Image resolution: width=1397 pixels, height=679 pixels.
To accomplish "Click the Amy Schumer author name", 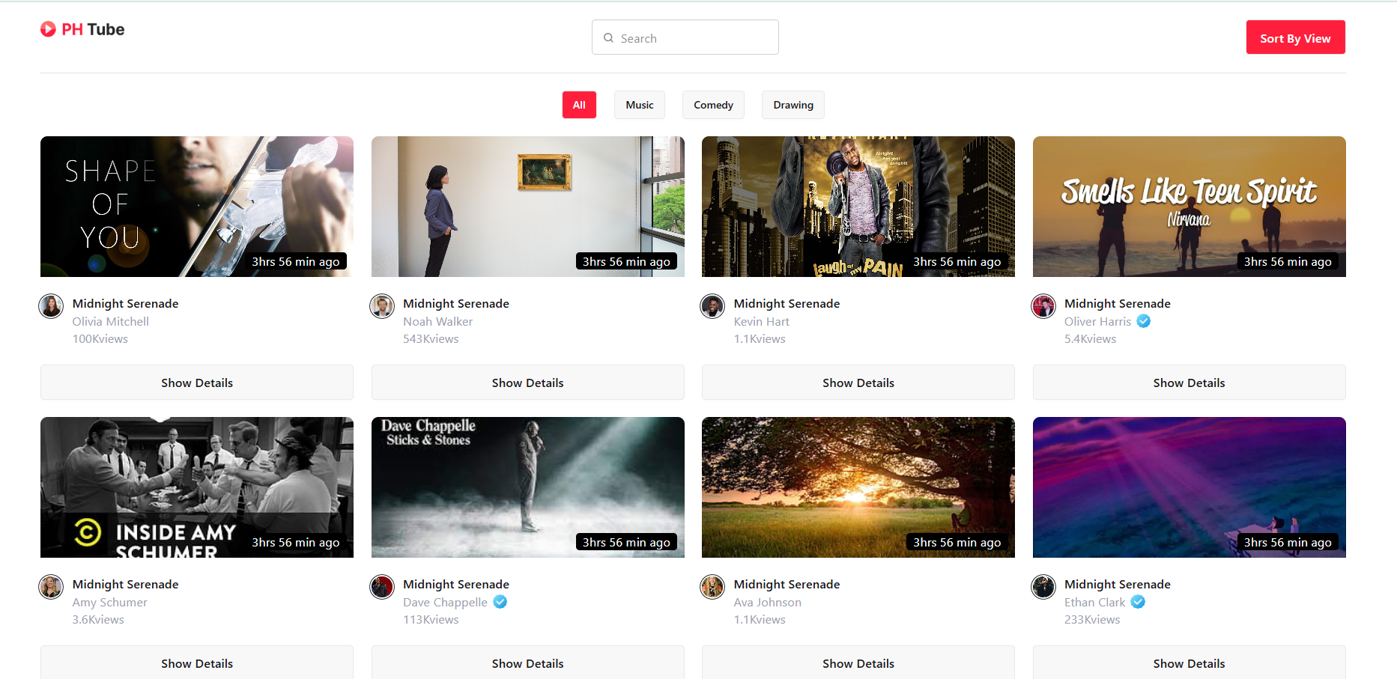I will (110, 602).
